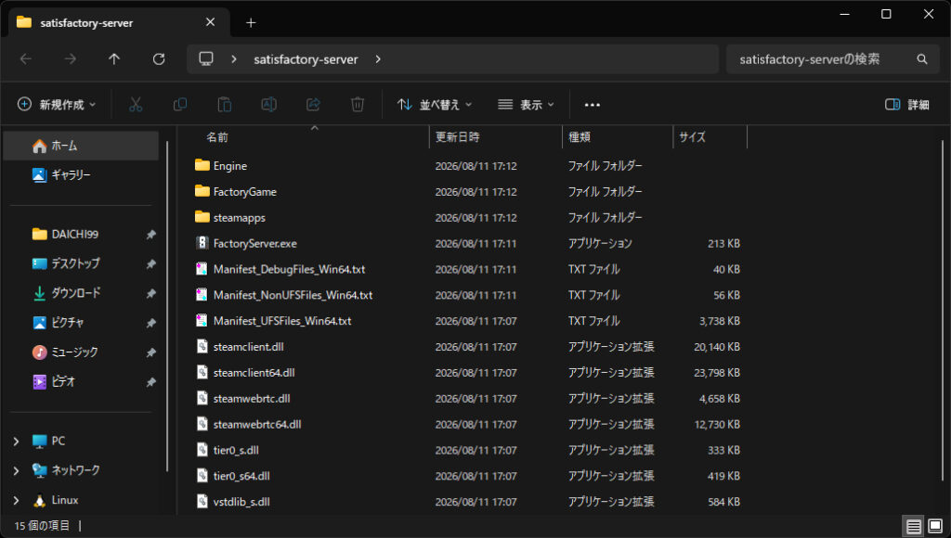The width and height of the screenshot is (951, 538).
Task: Click the file list vertical scrollbar
Action: click(x=943, y=309)
